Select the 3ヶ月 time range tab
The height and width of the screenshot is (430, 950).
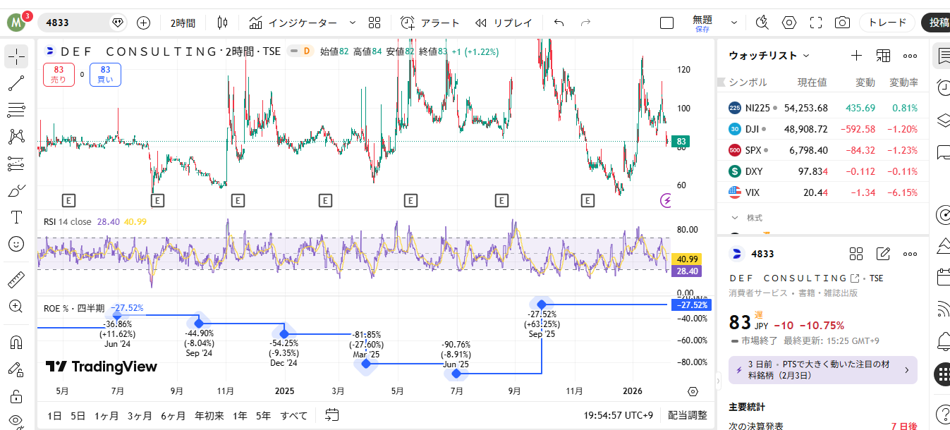140,416
